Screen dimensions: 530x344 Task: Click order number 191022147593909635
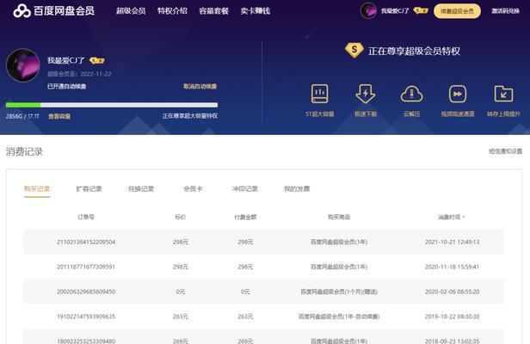click(x=86, y=316)
